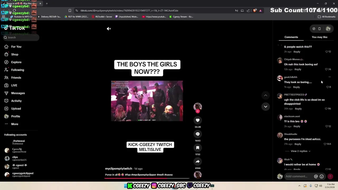Unmute the TikTok video sound
Viewport: 338px width, 190px height.
click(109, 28)
